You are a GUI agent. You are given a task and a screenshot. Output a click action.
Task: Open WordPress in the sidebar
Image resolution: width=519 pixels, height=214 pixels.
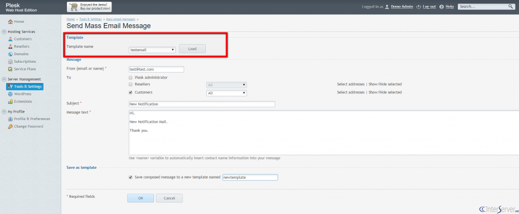(x=22, y=94)
